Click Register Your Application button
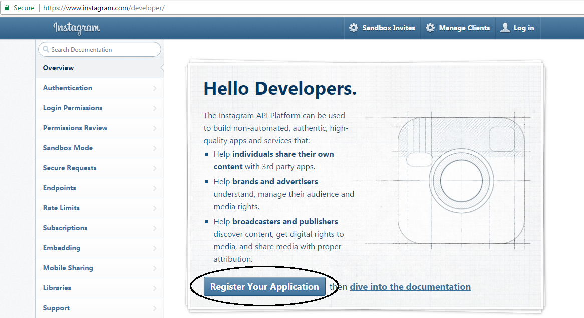Viewport: 584px width, 318px height. coord(264,287)
